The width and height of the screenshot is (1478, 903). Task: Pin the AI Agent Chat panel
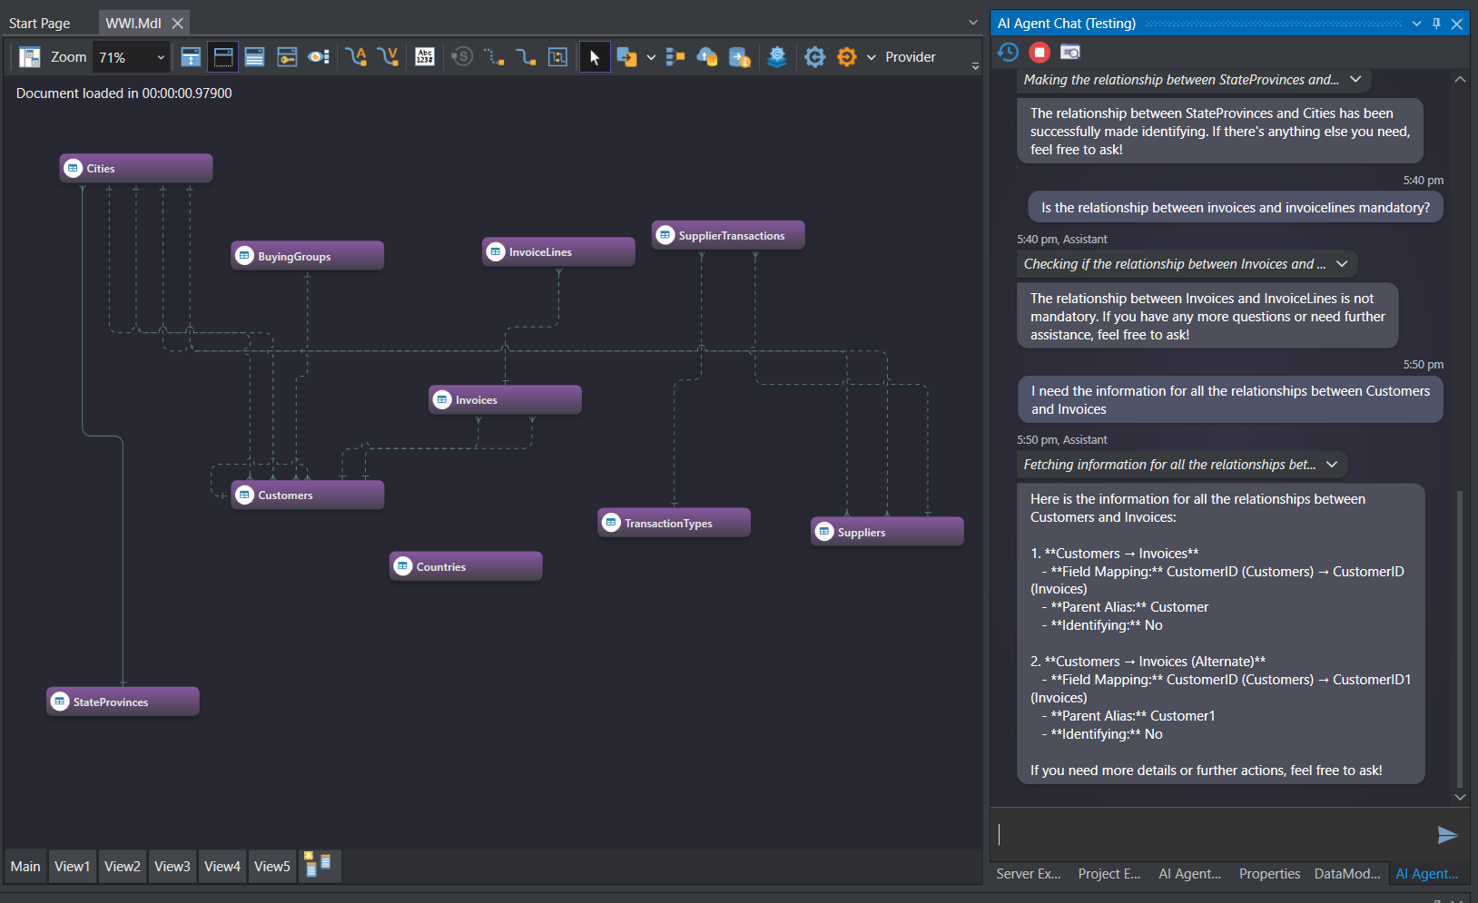click(1436, 24)
